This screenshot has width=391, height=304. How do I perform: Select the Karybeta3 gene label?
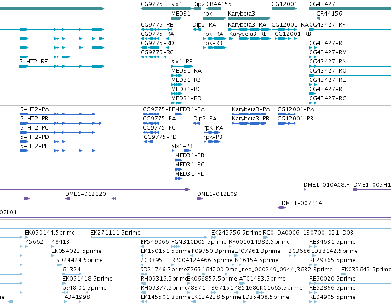[x=241, y=14]
